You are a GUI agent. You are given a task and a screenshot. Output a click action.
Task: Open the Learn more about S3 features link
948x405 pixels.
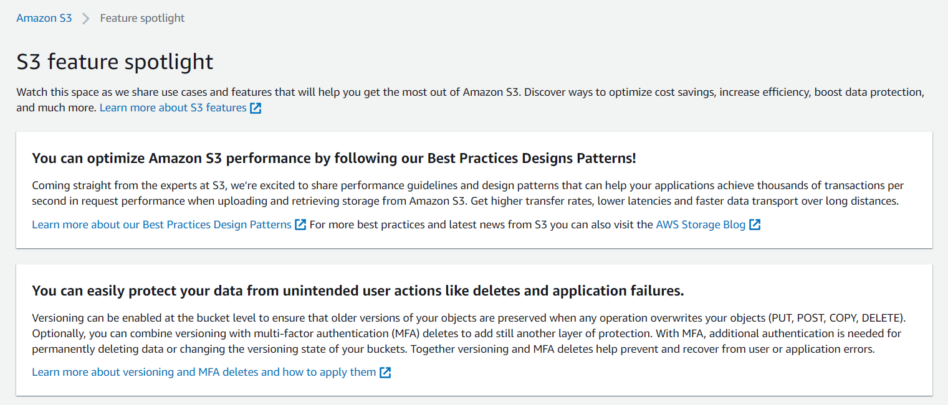pos(175,107)
